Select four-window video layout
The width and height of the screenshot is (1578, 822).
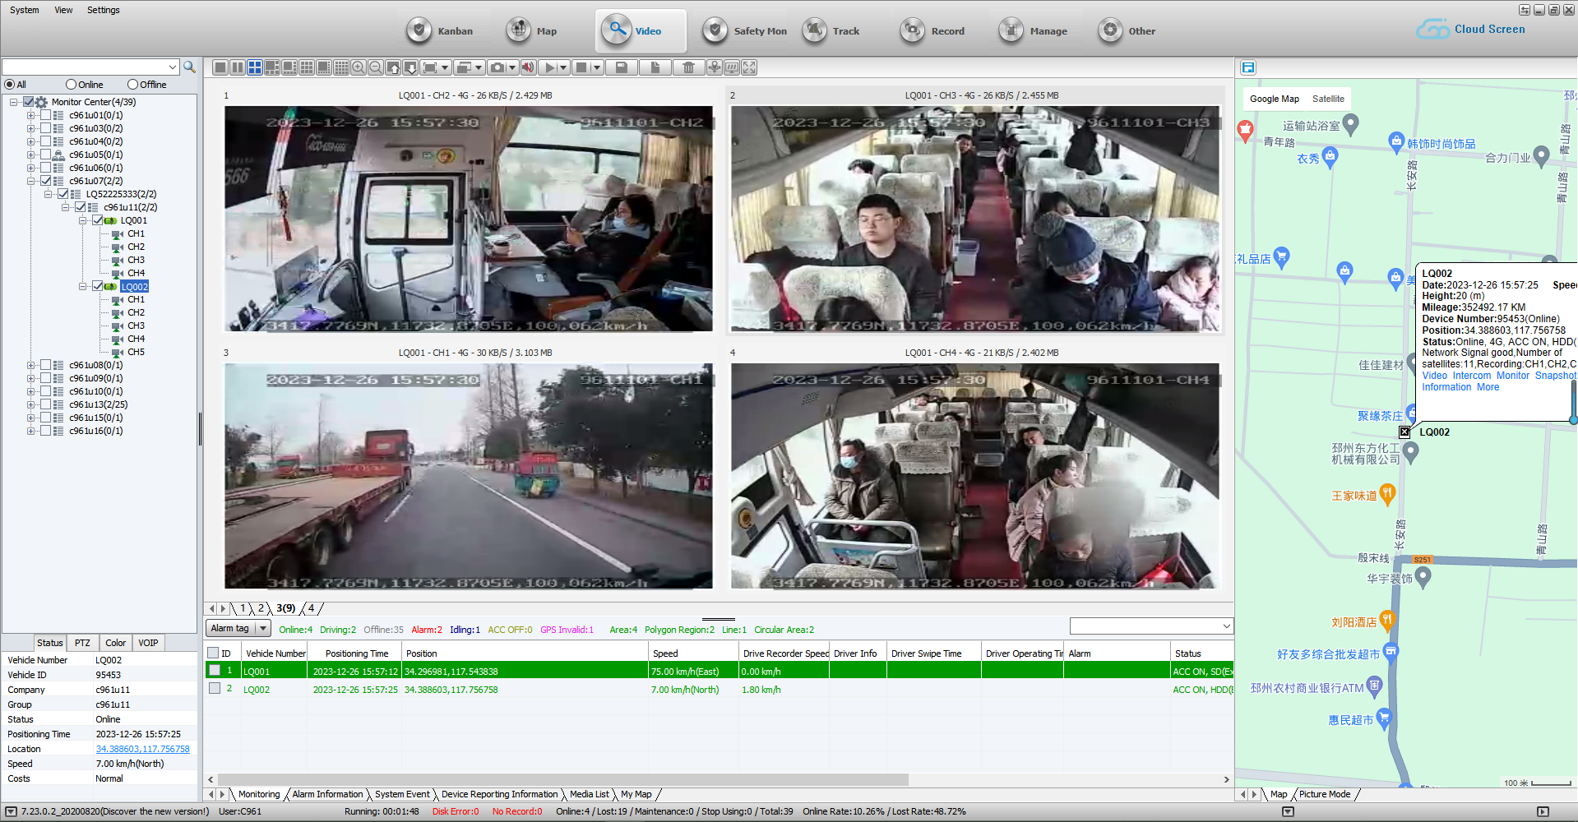[255, 67]
